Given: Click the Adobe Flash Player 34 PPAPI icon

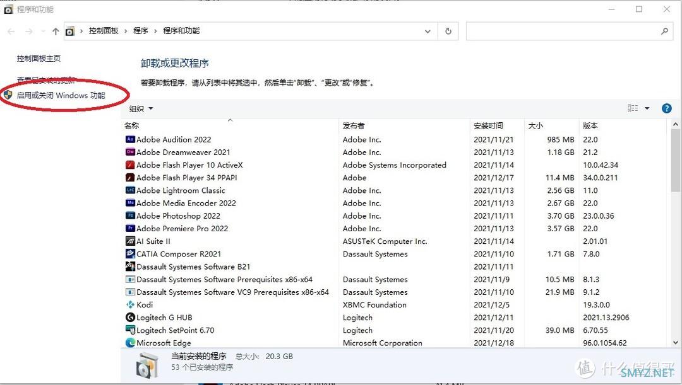Looking at the screenshot, I should pos(130,178).
